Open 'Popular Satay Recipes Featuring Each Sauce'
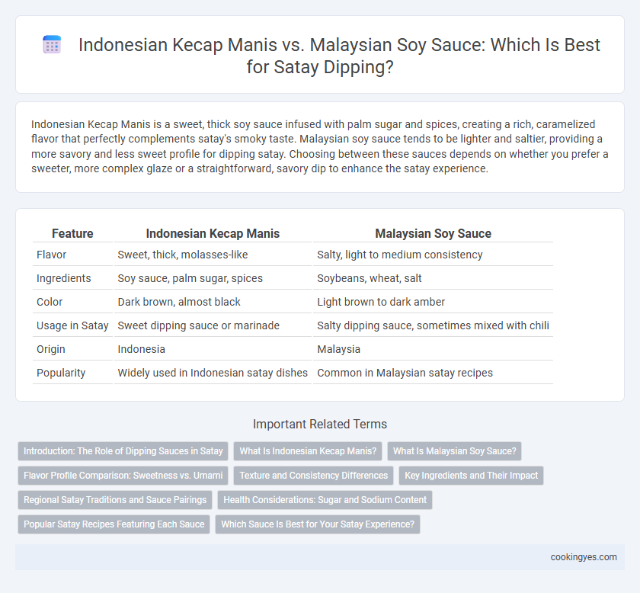 pyautogui.click(x=114, y=524)
